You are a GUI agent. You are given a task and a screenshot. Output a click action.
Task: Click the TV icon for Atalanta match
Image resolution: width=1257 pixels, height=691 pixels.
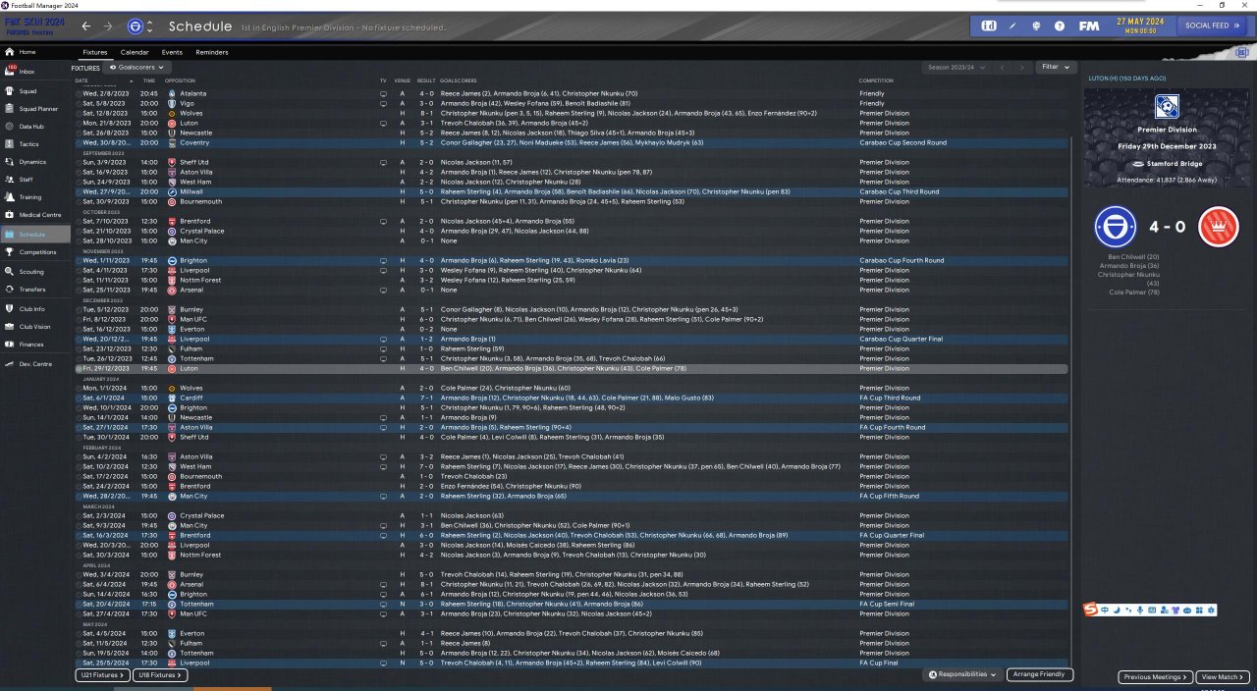coord(383,93)
